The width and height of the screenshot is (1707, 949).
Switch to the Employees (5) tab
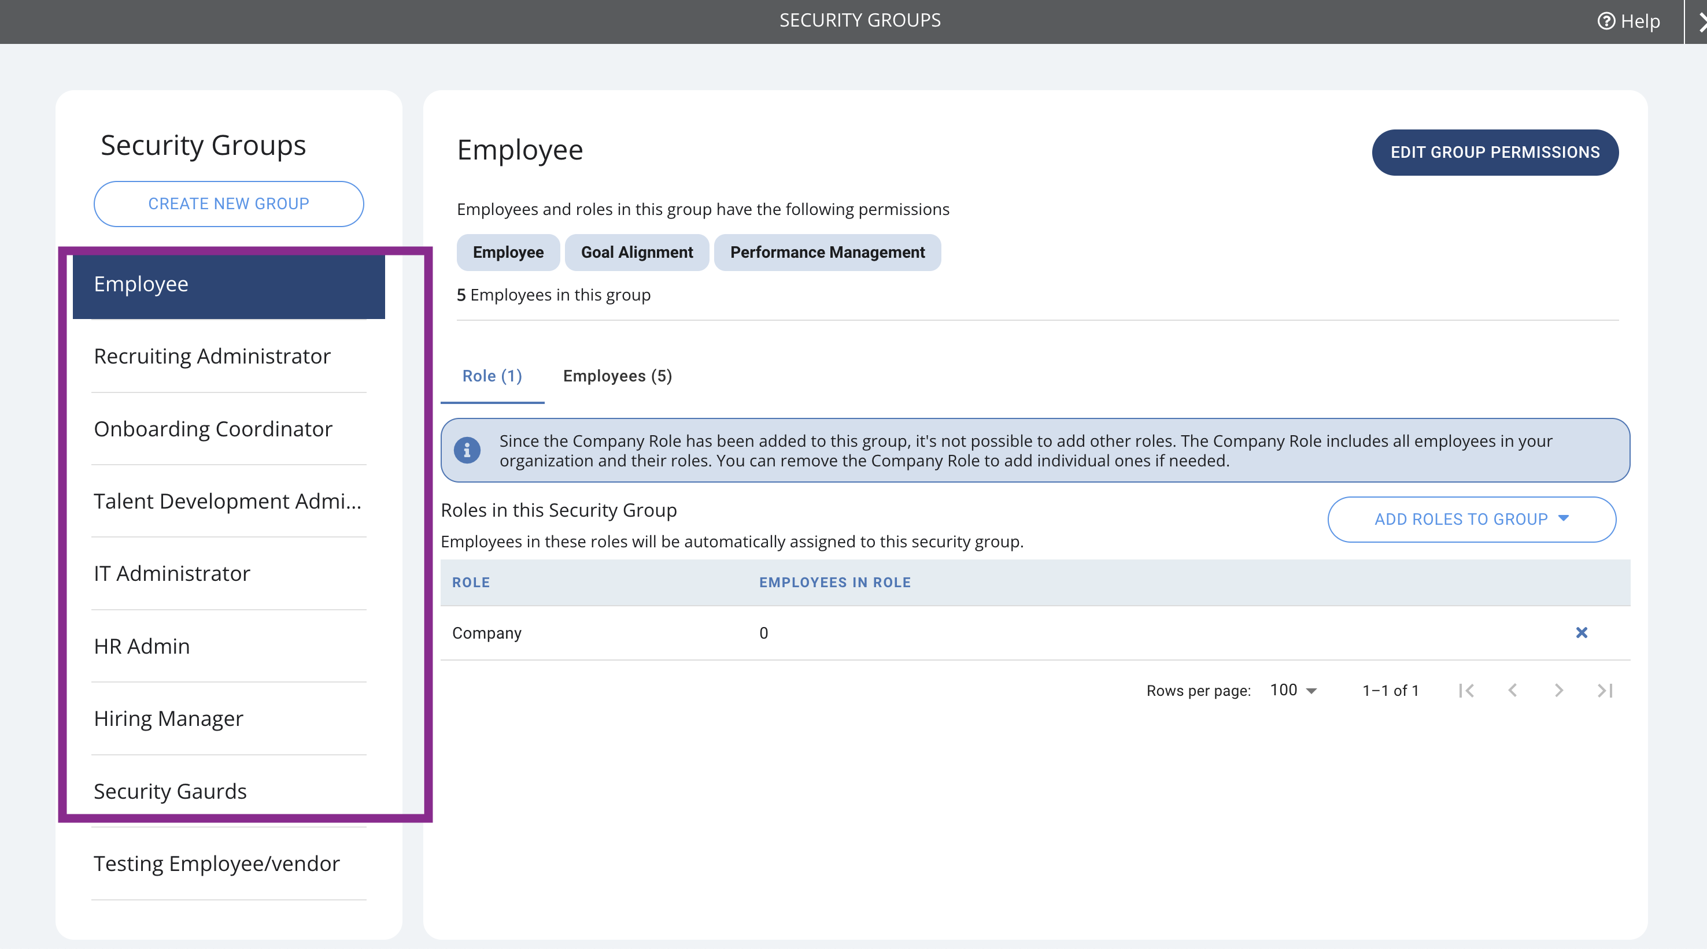click(x=618, y=376)
